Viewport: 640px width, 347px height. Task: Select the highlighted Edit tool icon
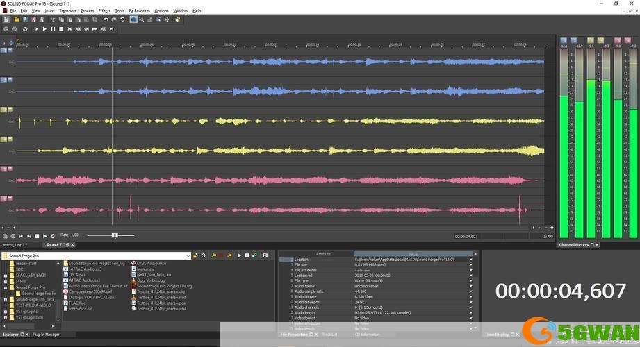click(x=133, y=19)
